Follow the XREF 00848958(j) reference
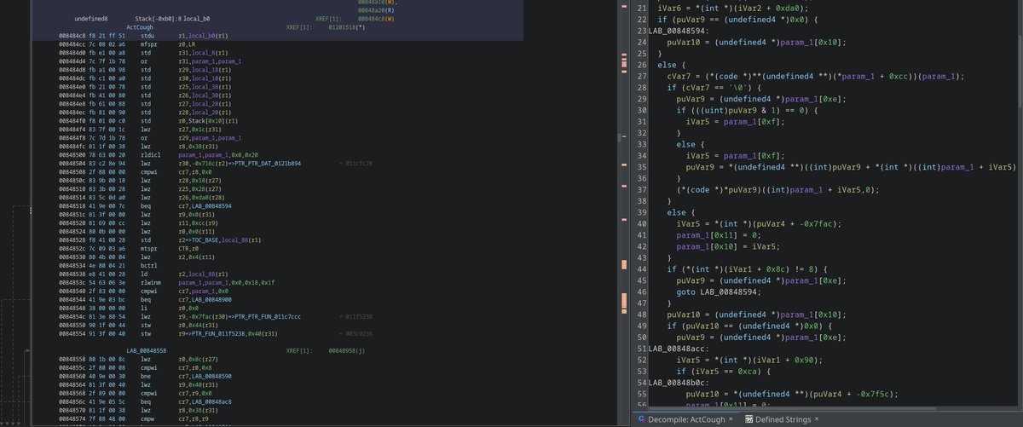Image resolution: width=1023 pixels, height=427 pixels. click(346, 350)
